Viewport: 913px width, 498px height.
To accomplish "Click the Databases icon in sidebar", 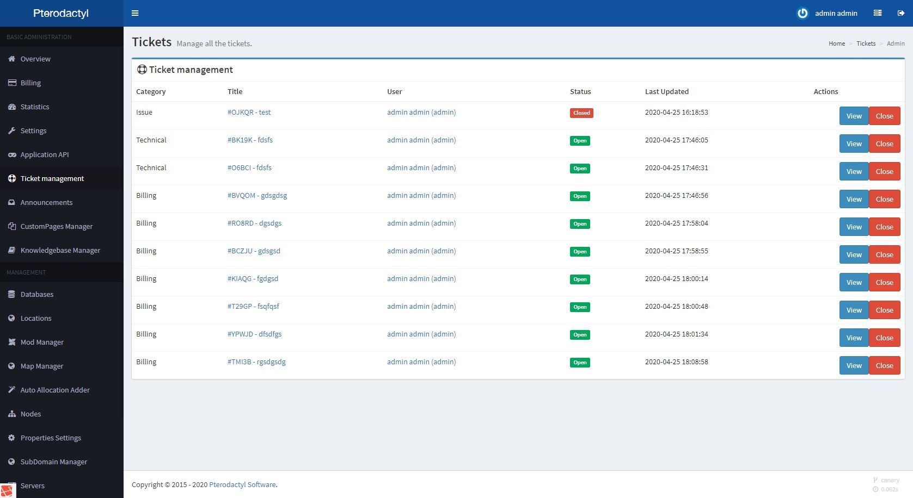I will click(12, 294).
